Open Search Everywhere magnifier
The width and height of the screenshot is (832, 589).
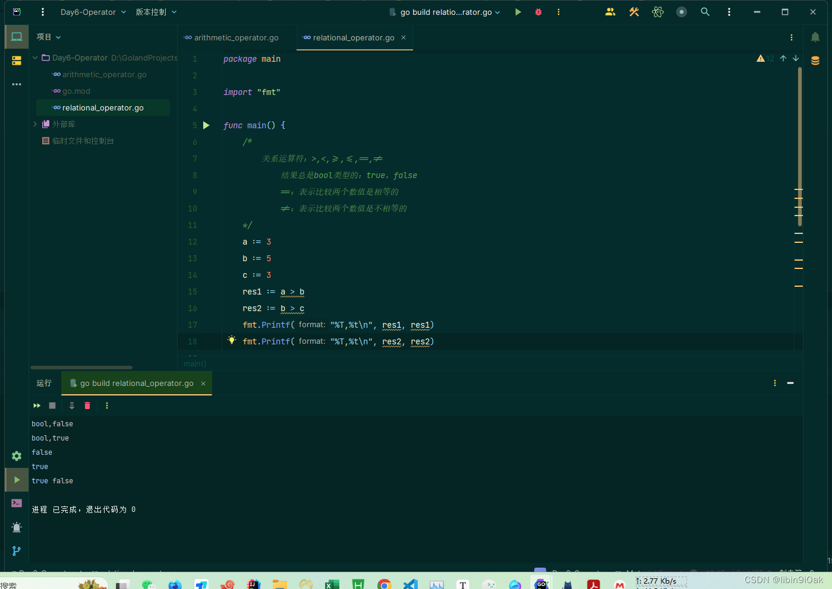[x=705, y=12]
